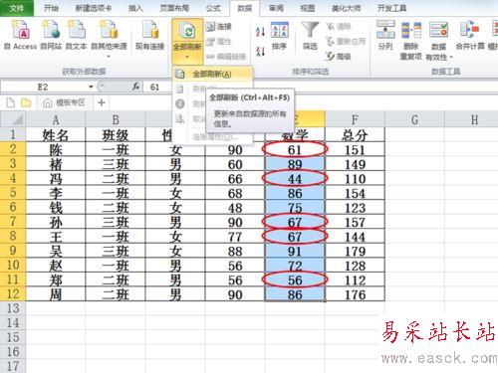Click the cell with value 48
This screenshot has width=498, height=373.
click(x=235, y=208)
